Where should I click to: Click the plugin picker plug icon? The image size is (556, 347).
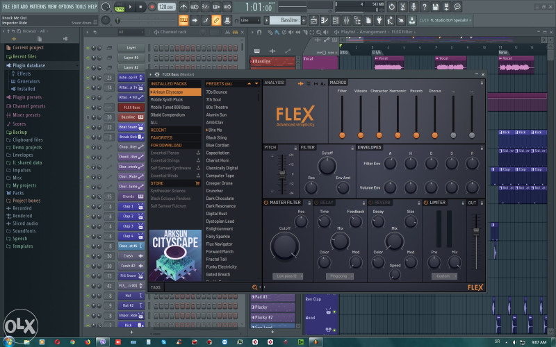379,20
